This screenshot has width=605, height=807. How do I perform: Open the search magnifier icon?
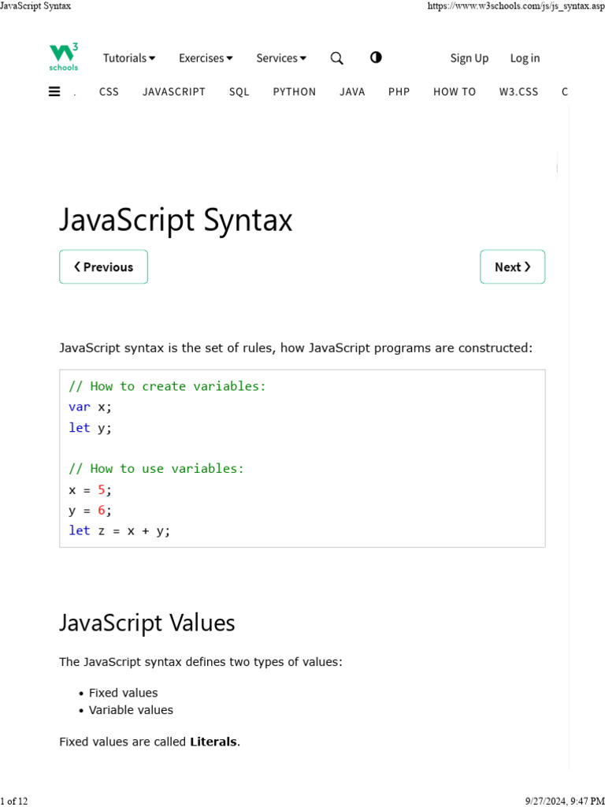pyautogui.click(x=336, y=58)
